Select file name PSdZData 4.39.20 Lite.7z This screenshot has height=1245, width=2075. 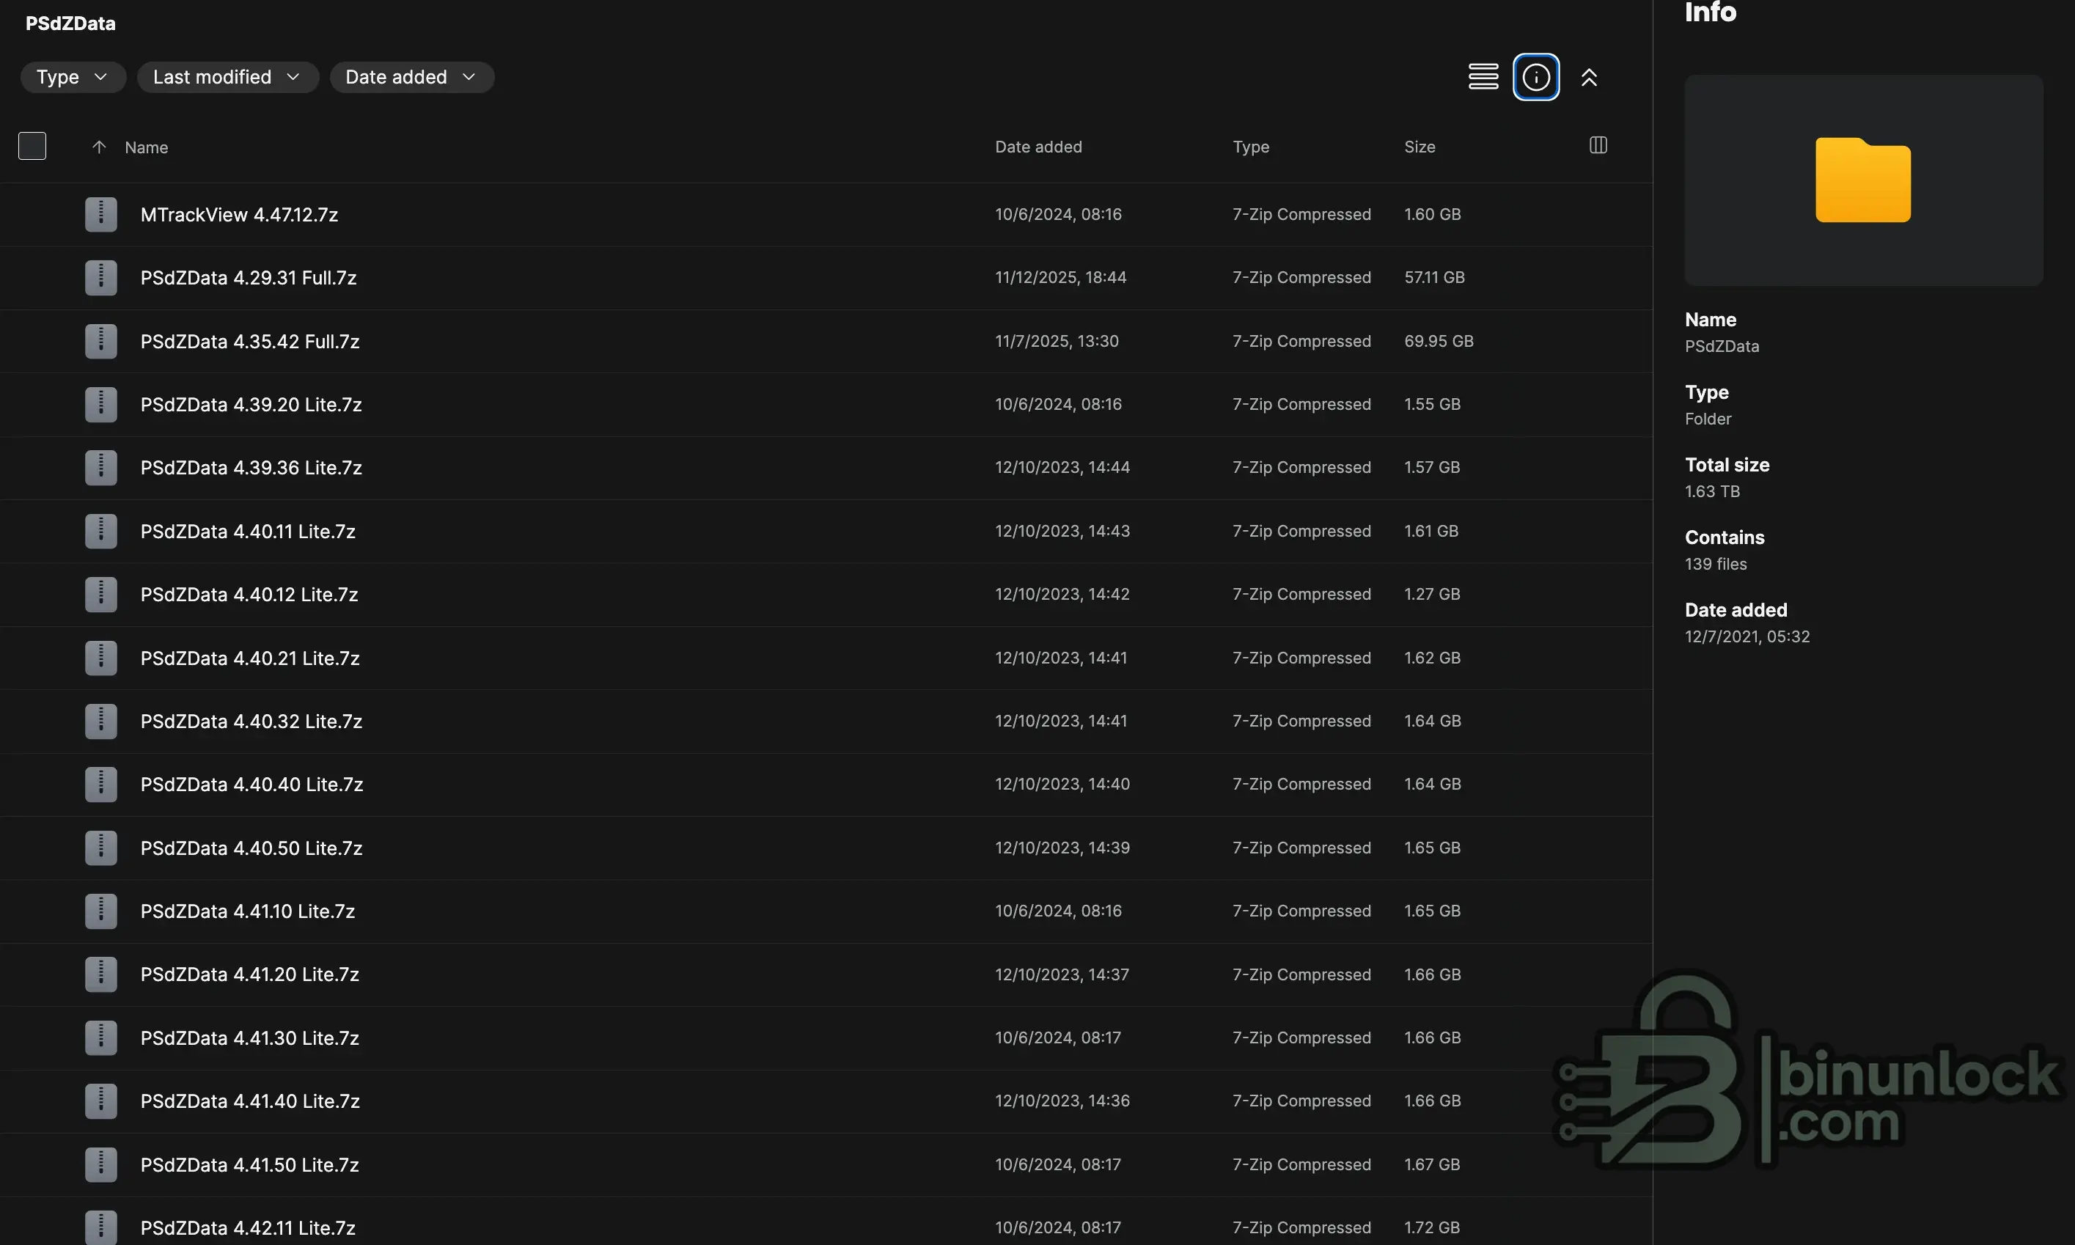[251, 405]
